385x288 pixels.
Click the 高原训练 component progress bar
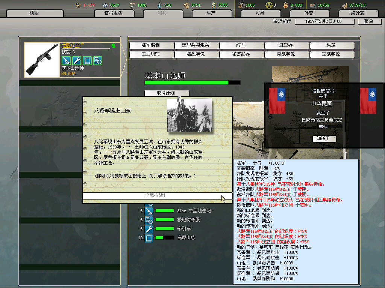click(165, 238)
